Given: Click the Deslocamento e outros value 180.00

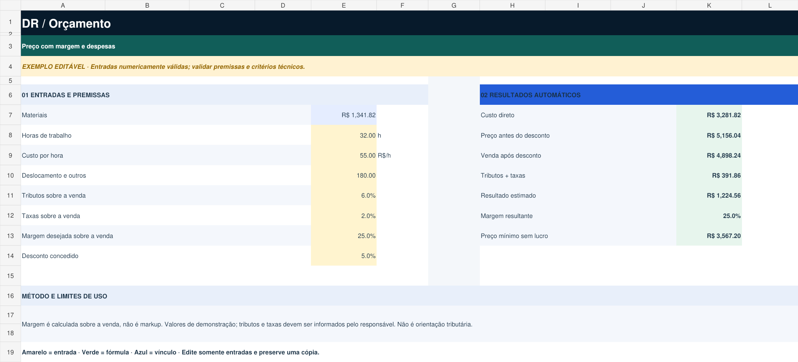Looking at the screenshot, I should pyautogui.click(x=343, y=175).
